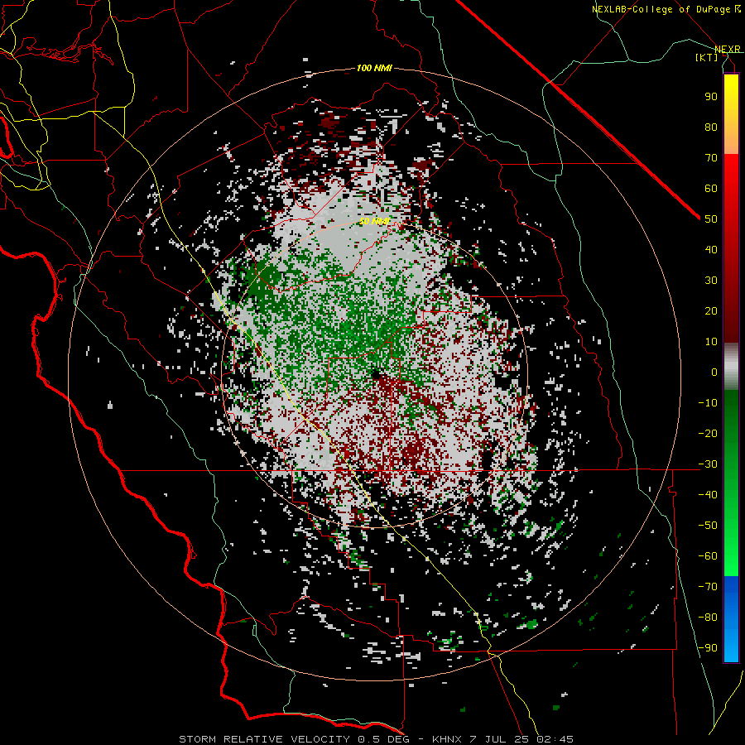745x745 pixels.
Task: Click the scale label 10
Action: pyautogui.click(x=711, y=342)
